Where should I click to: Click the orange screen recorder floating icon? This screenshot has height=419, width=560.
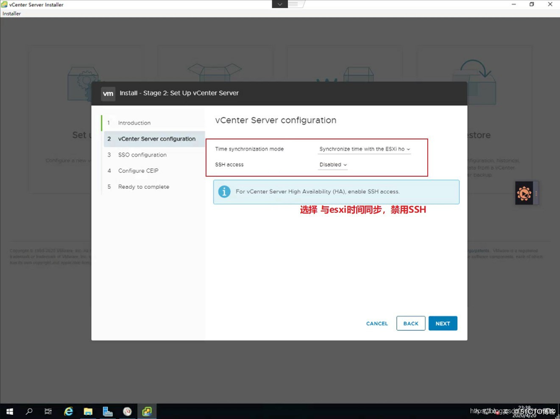[524, 193]
